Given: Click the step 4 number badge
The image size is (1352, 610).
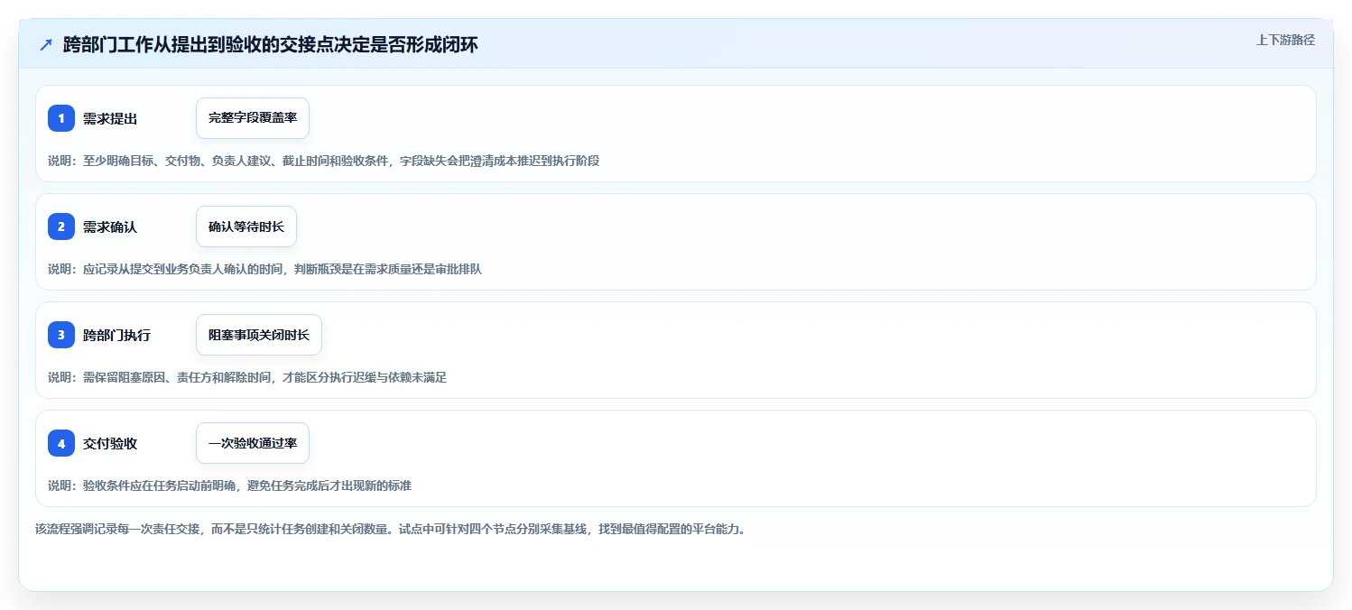Looking at the screenshot, I should (61, 443).
